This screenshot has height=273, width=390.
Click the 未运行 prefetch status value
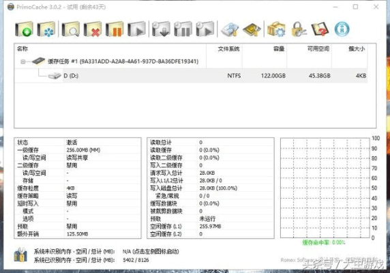click(207, 219)
